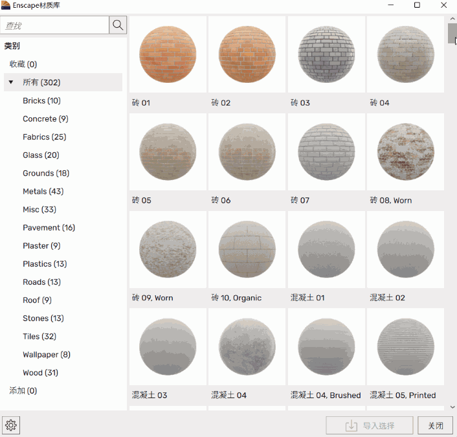Click the 关闭 close button
This screenshot has width=457, height=437.
click(x=436, y=425)
